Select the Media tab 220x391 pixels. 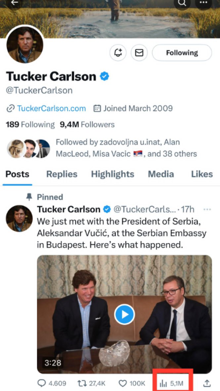tap(161, 174)
